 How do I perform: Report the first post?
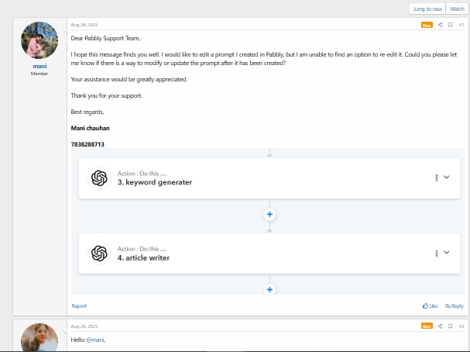(79, 306)
